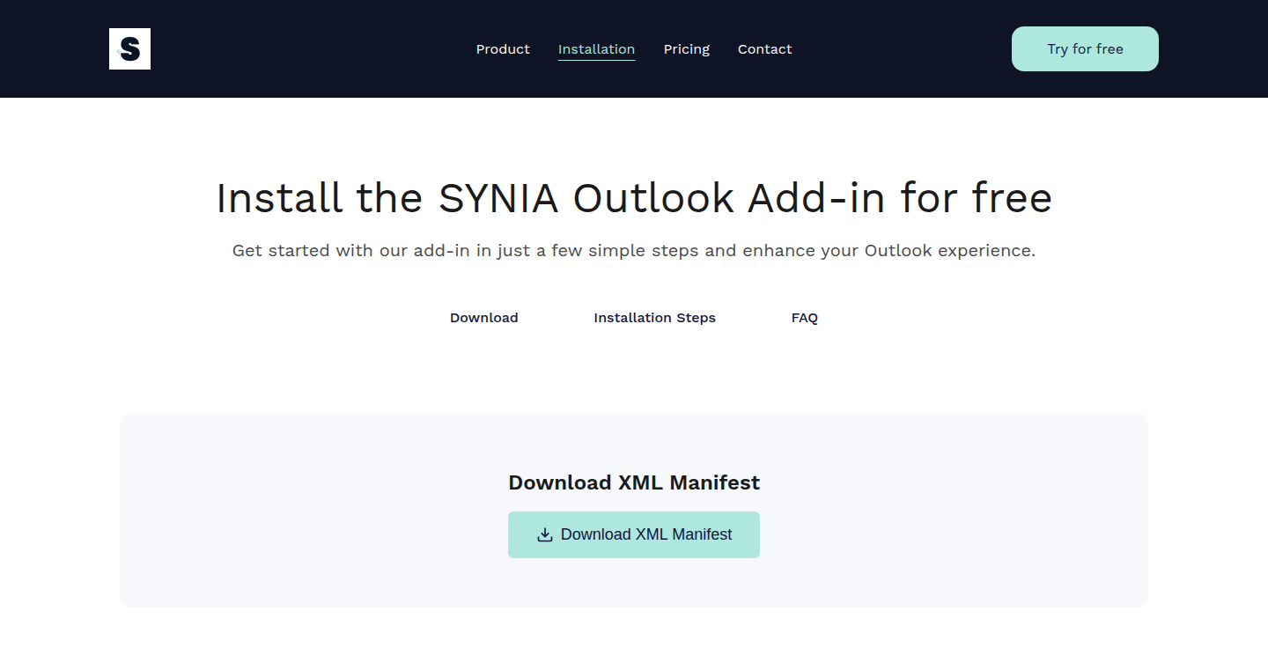This screenshot has height=670, width=1268.
Task: Open the Contact nav link
Action: pyautogui.click(x=764, y=49)
